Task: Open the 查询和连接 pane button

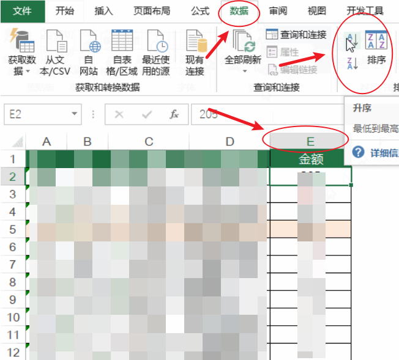Action: [x=296, y=35]
